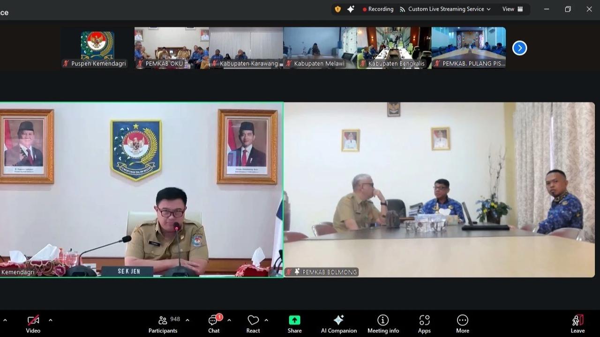Viewport: 600px width, 337px height.
Task: Click the Recording indicator
Action: click(x=378, y=9)
